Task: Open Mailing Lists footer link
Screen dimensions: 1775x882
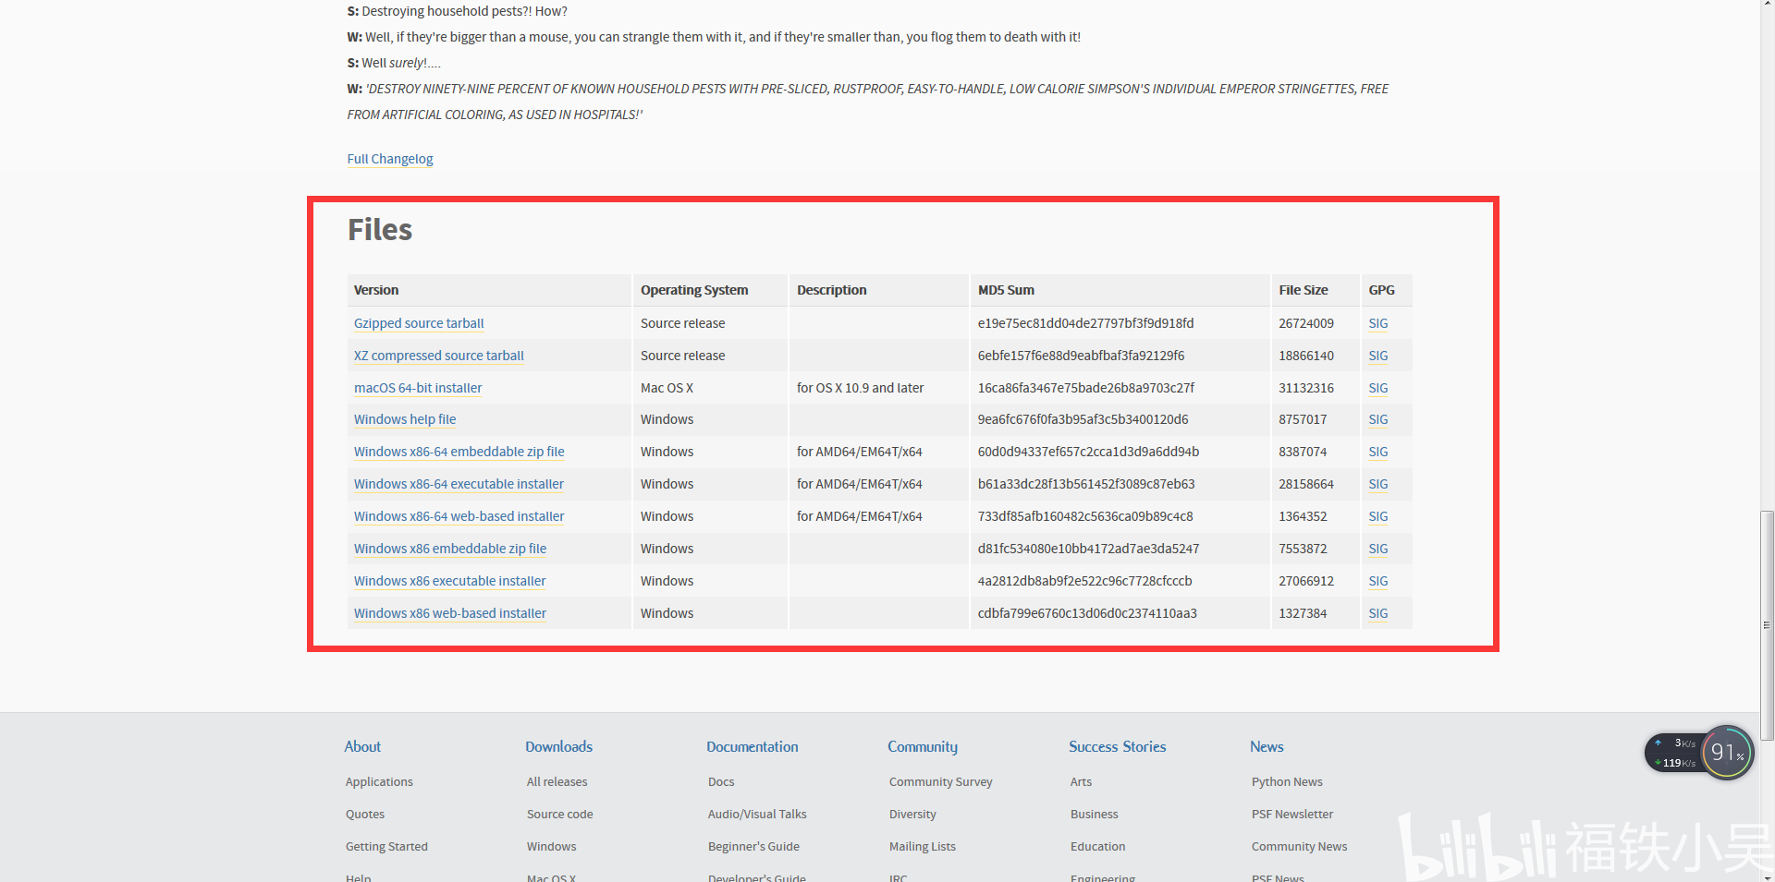Action: [x=923, y=846]
